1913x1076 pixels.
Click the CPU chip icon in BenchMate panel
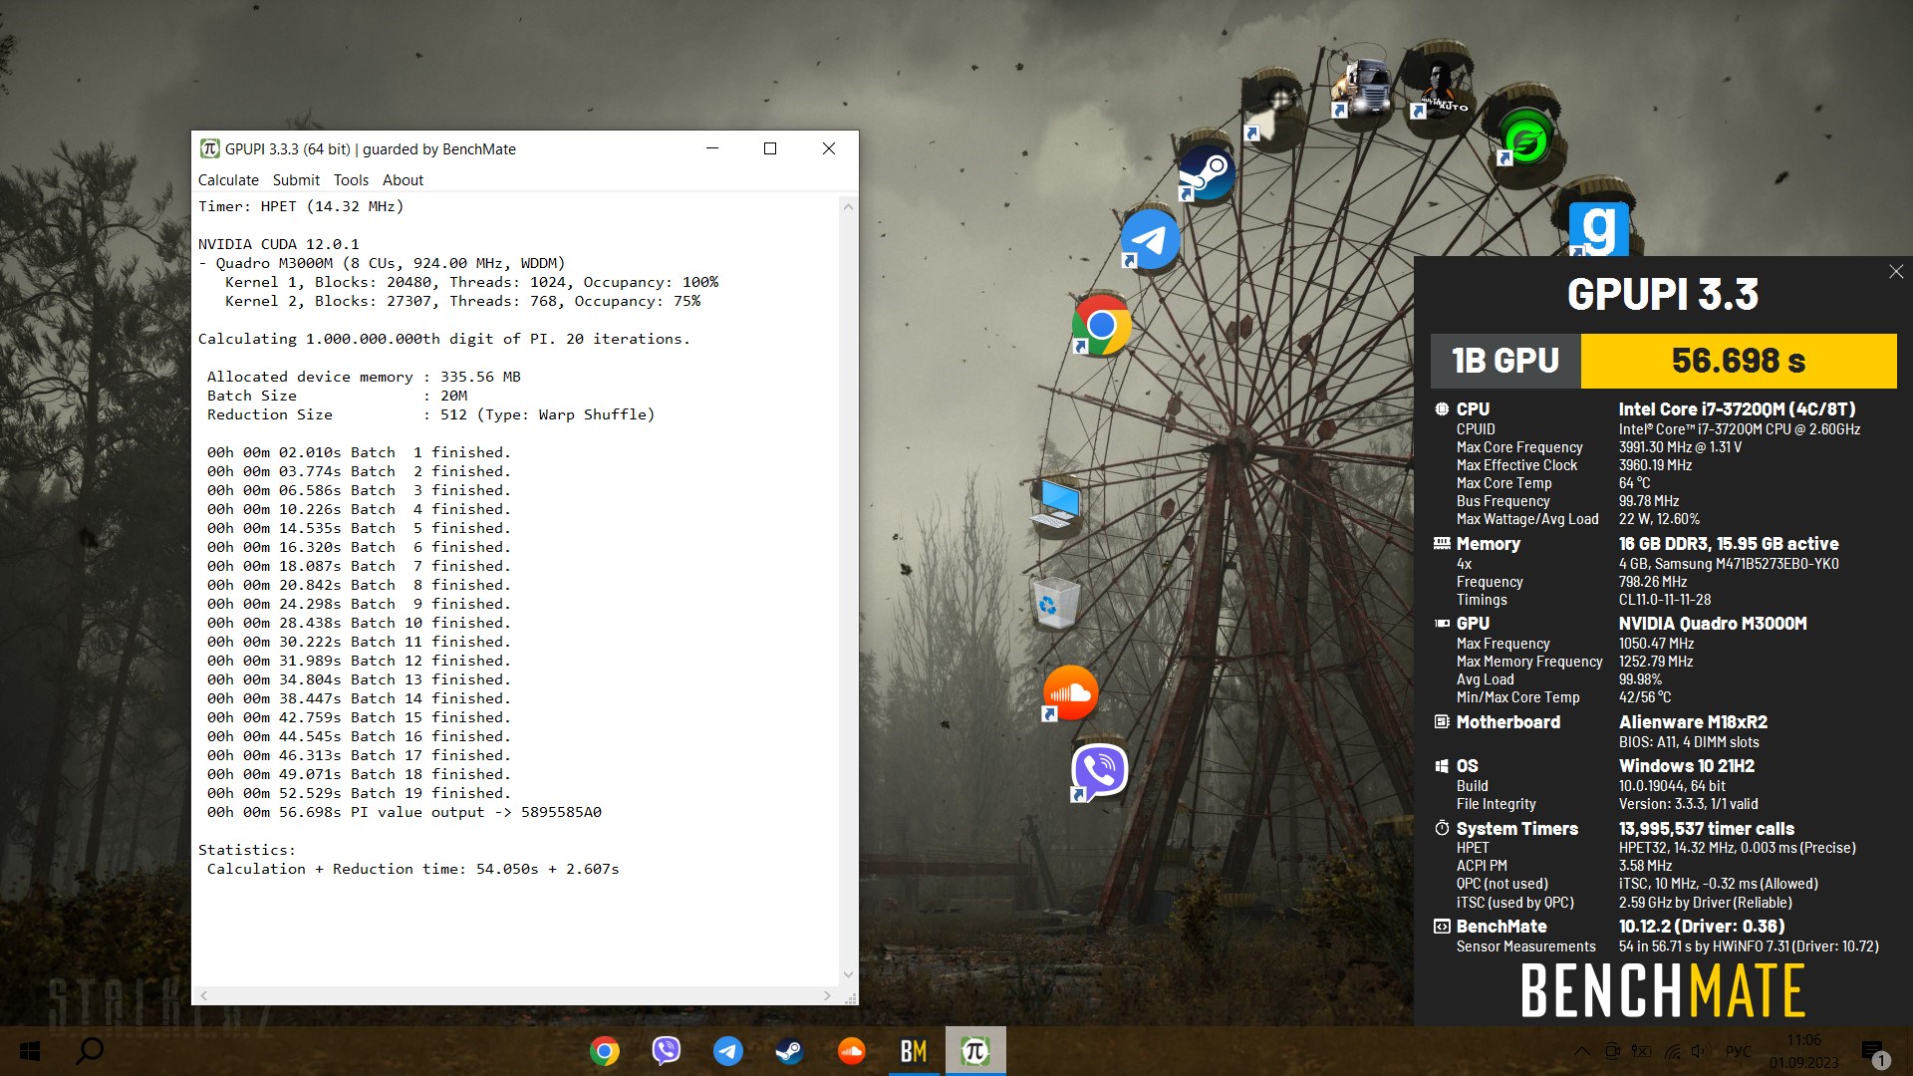tap(1442, 408)
